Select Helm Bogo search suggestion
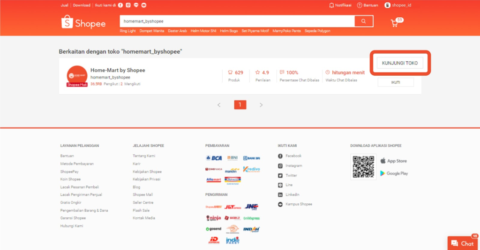The height and width of the screenshot is (250, 480). point(229,31)
